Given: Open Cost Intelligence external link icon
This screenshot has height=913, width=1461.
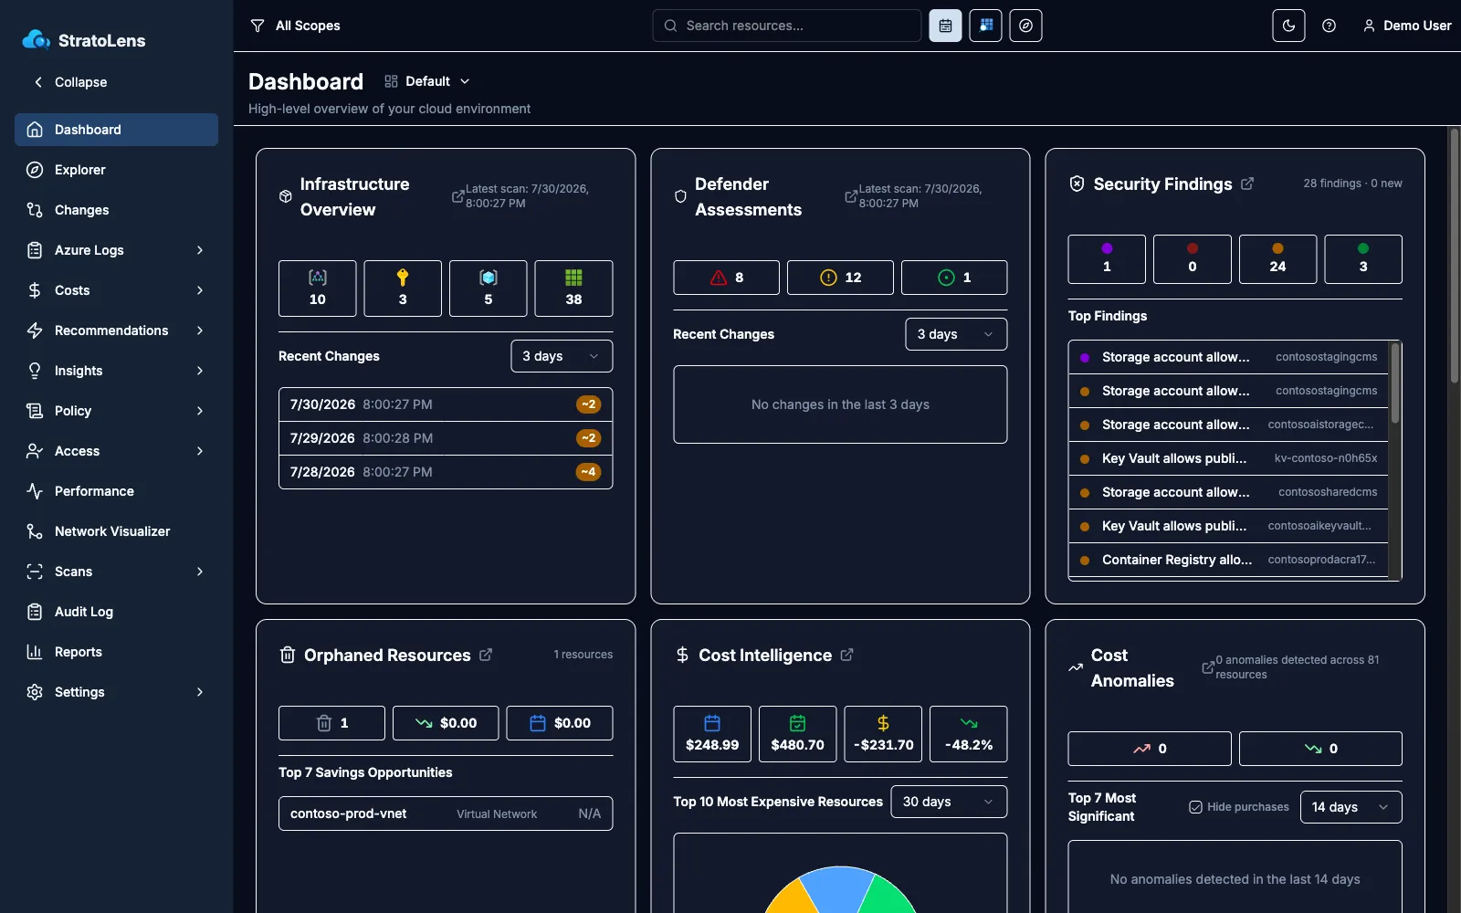Looking at the screenshot, I should (846, 655).
